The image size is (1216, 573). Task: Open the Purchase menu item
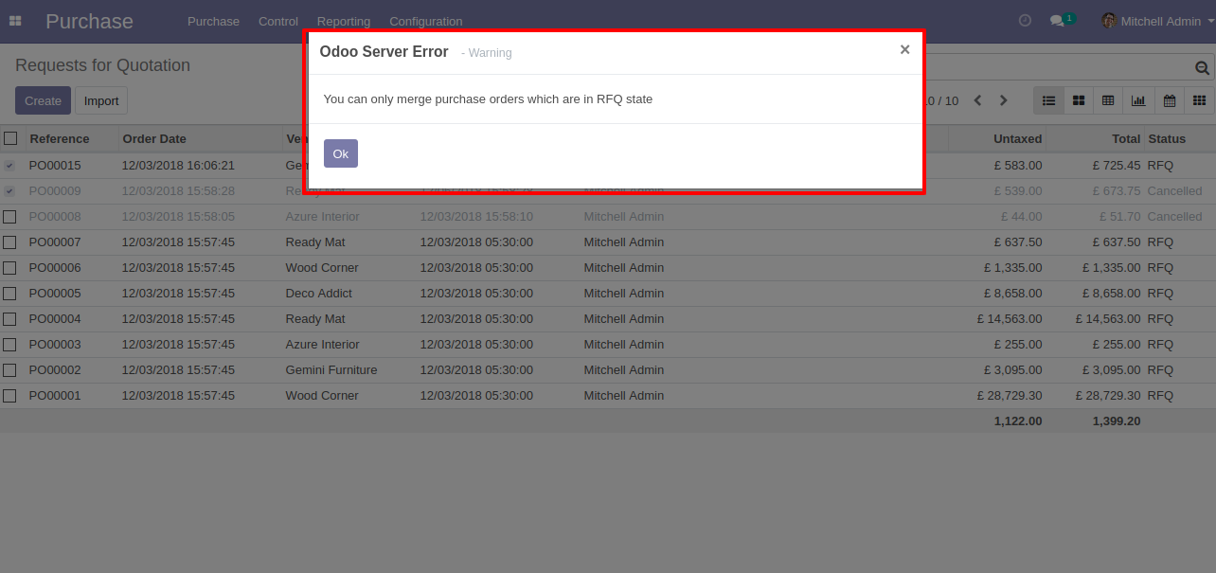pos(213,21)
